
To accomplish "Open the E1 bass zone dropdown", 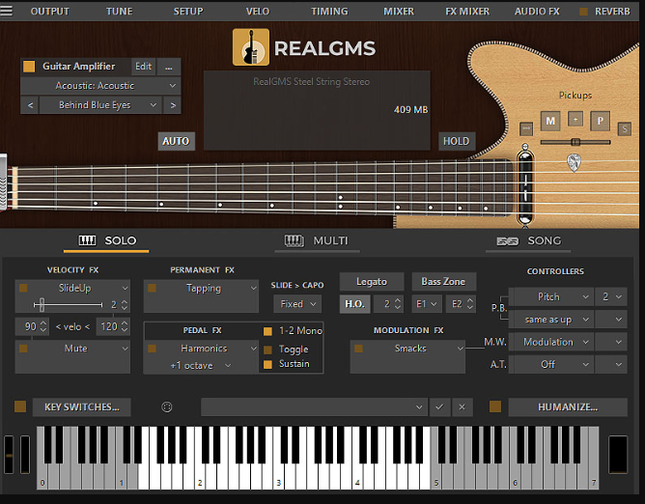I will (426, 304).
